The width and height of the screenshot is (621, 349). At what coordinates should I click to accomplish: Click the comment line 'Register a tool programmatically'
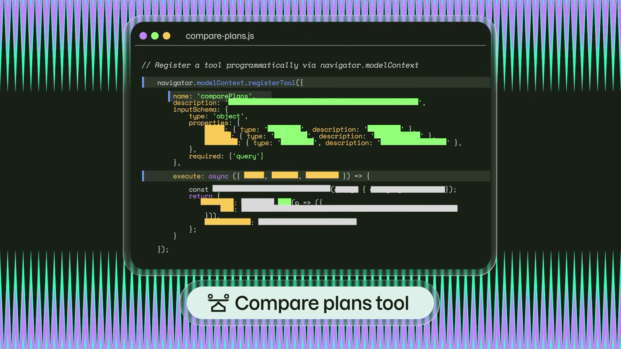coord(280,65)
